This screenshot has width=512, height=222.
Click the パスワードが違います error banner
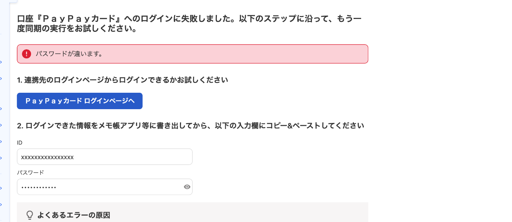tap(192, 54)
